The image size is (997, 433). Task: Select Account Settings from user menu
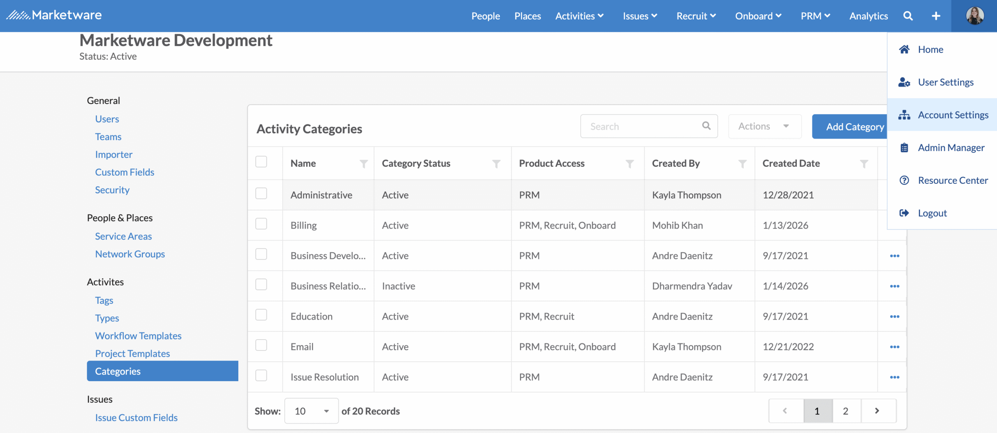pyautogui.click(x=953, y=115)
